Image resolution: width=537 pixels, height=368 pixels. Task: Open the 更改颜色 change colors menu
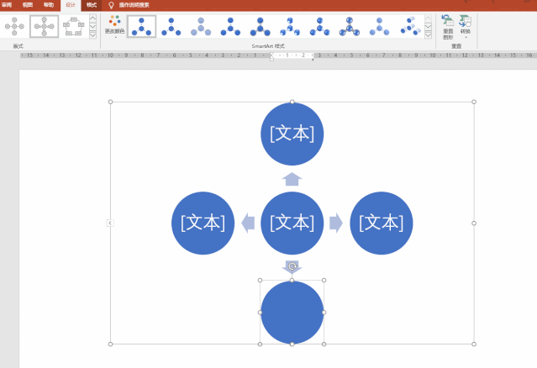tap(115, 26)
